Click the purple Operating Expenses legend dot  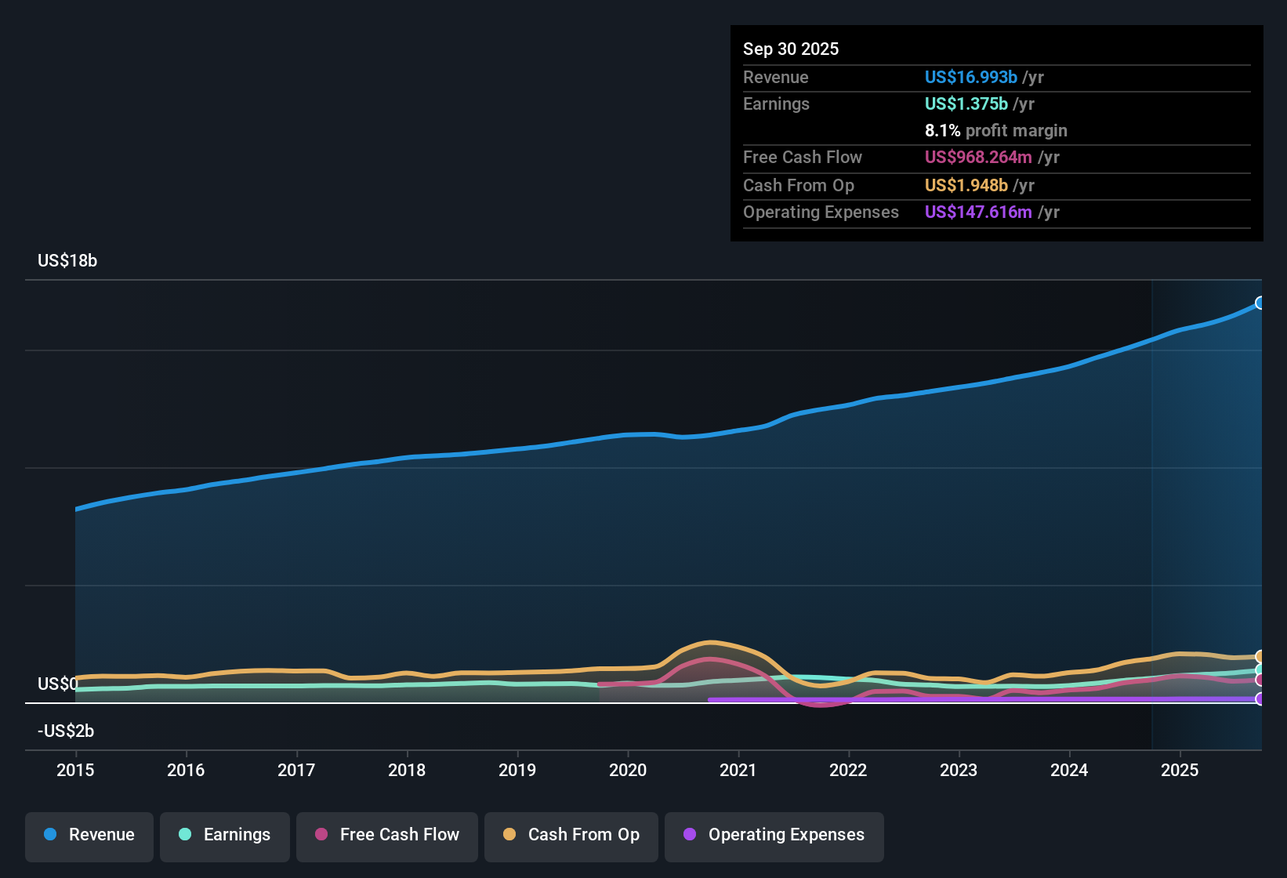tap(689, 835)
